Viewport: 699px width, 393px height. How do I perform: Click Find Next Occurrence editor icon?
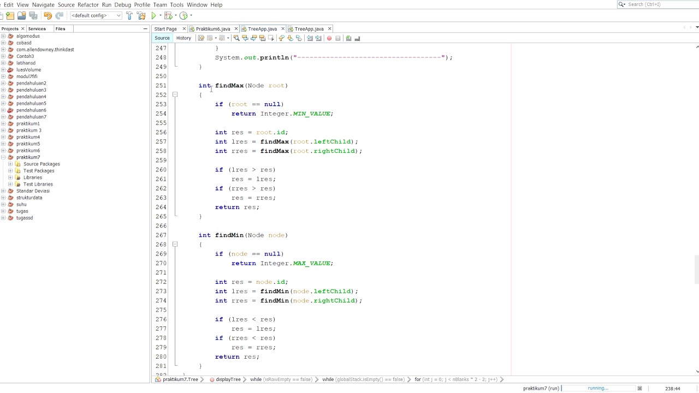click(x=254, y=38)
